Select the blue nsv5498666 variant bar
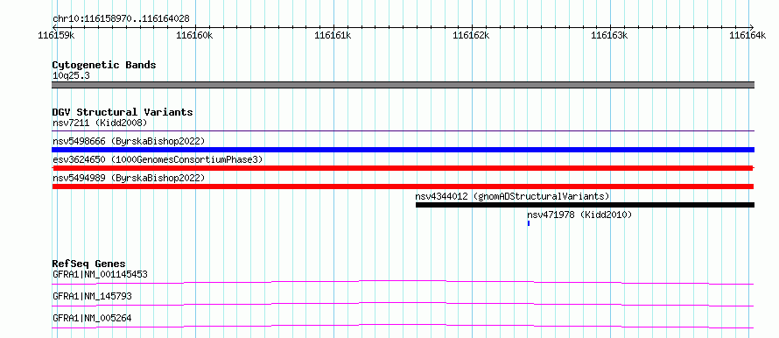Screen dimensions: 779x338 [403, 150]
